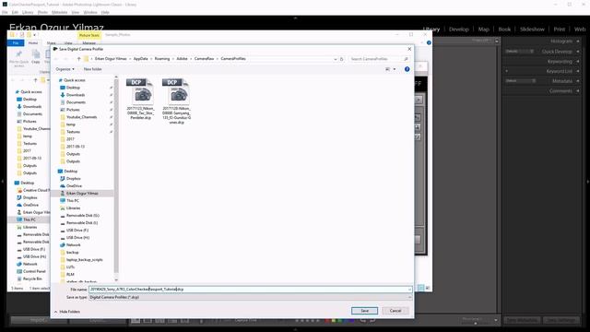Open temp folder in Save dialog tree

pos(71,125)
